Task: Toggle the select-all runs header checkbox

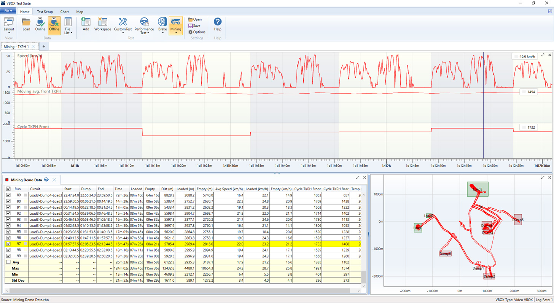Action: click(8, 189)
